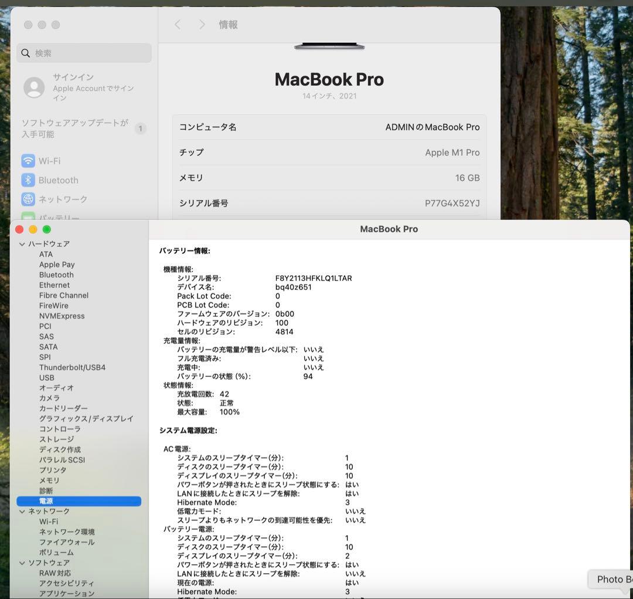Click the sign-in account avatar icon

pos(35,88)
